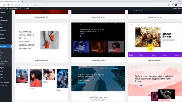This screenshot has height=102, width=182.
Task: Open the New content menu in admin bar
Action: pos(27,8)
